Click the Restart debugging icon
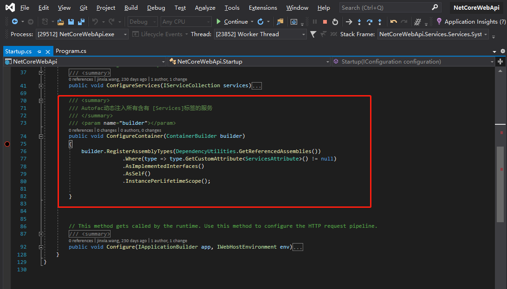This screenshot has width=507, height=289. [x=335, y=22]
